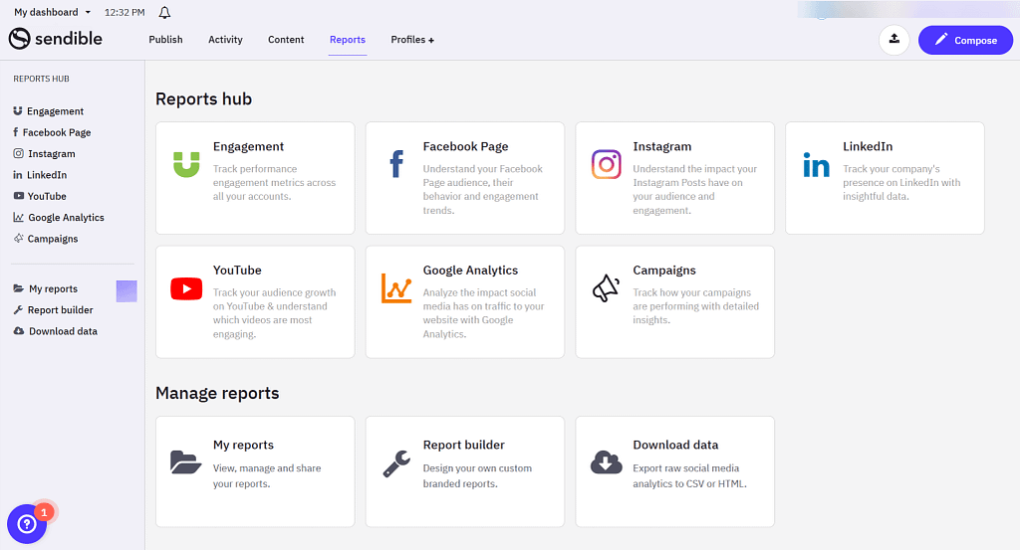The width and height of the screenshot is (1020, 550).
Task: Click YouTube icon in sidebar
Action: pos(18,196)
